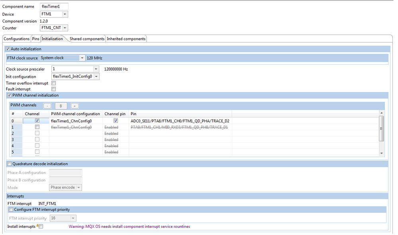The width and height of the screenshot is (398, 235).
Task: Click the PTA9/FTM1_CH1 pin cell in row 1
Action: [x=179, y=127]
